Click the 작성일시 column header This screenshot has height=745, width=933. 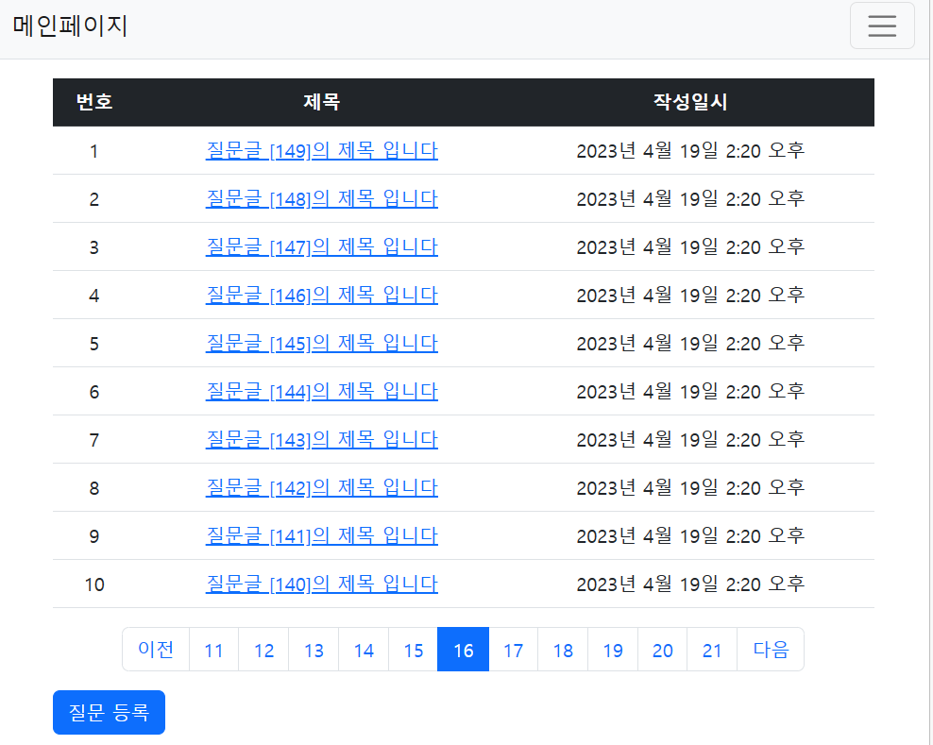(690, 102)
